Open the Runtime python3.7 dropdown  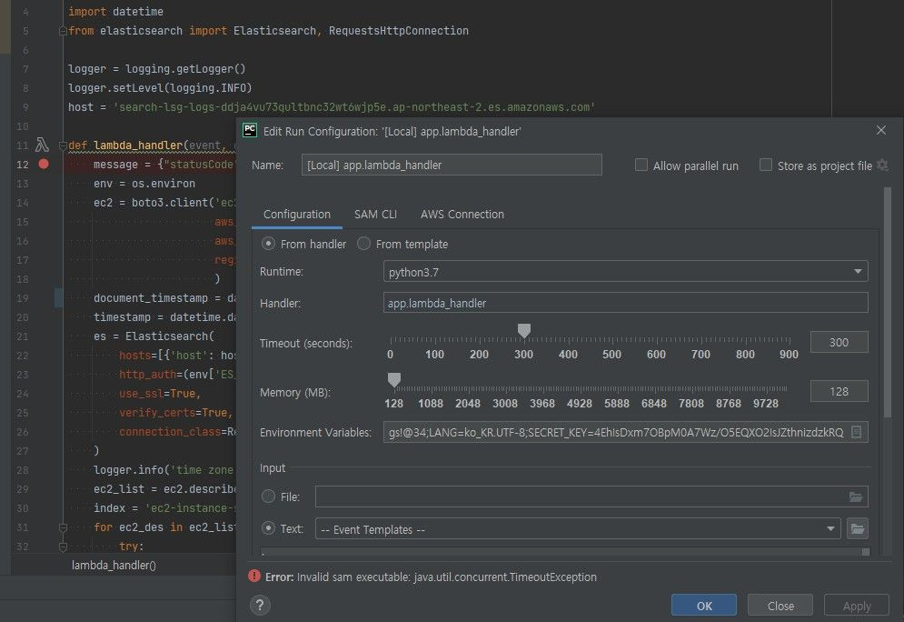(626, 271)
